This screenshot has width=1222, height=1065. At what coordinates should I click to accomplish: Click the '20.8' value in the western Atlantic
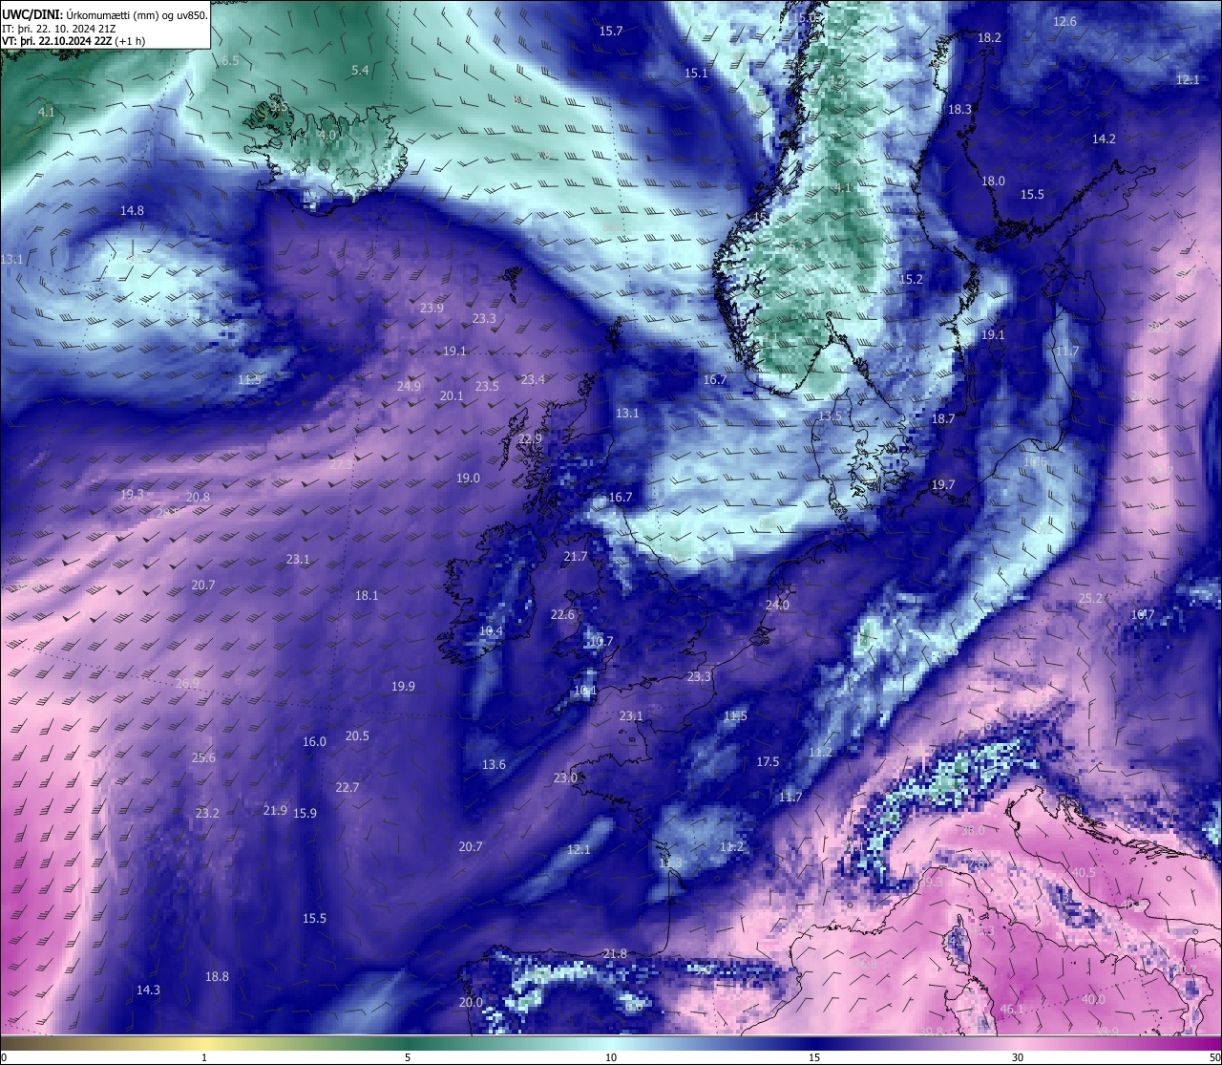198,497
